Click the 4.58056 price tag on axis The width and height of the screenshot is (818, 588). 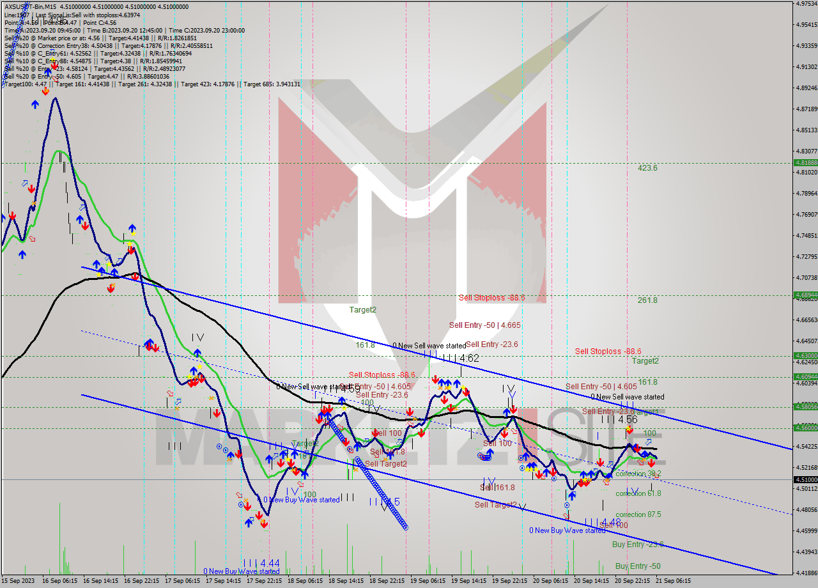click(x=805, y=406)
